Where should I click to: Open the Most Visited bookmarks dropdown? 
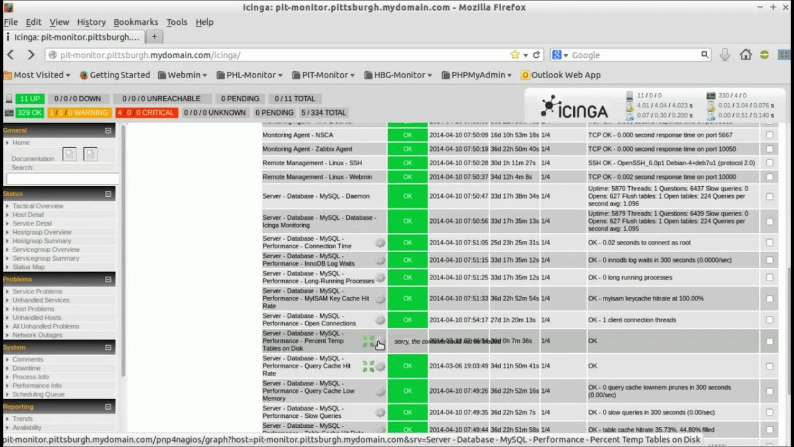(38, 74)
